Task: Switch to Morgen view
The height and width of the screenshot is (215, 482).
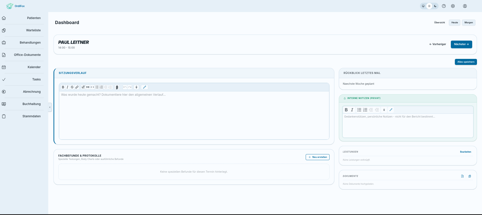Action: (x=469, y=23)
